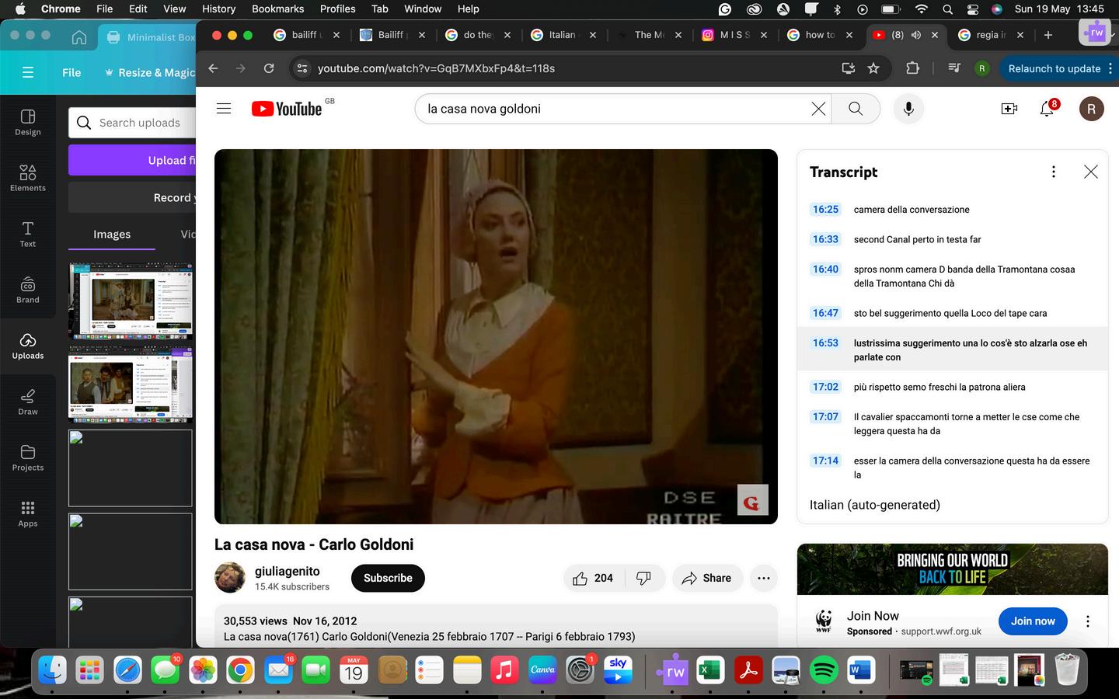Open Chrome Profiles menu
This screenshot has height=699, width=1119.
pos(337,9)
